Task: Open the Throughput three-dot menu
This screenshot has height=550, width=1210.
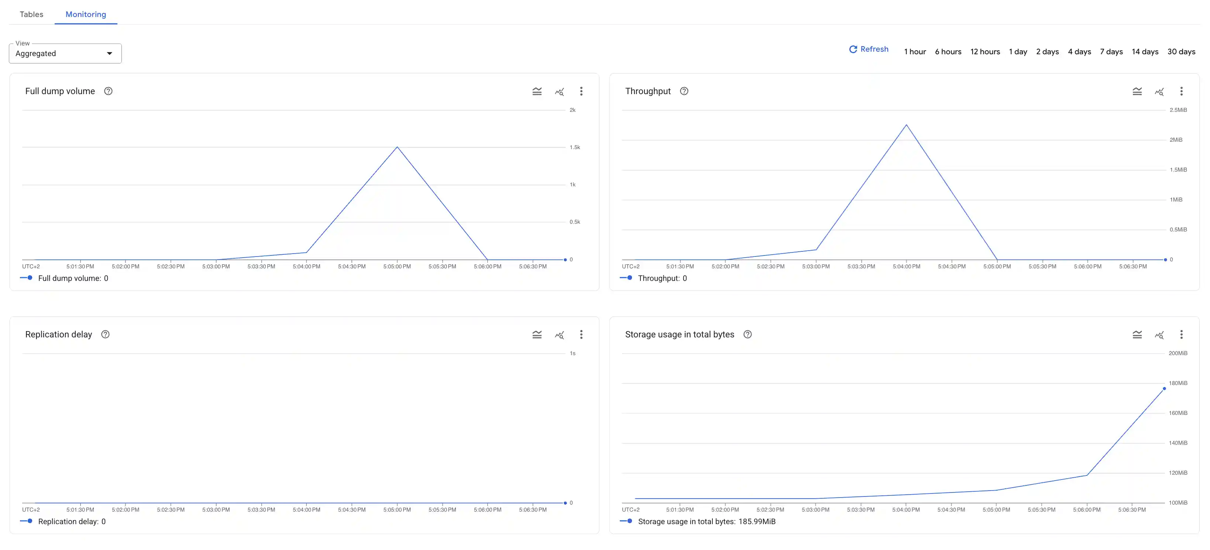Action: tap(1182, 91)
